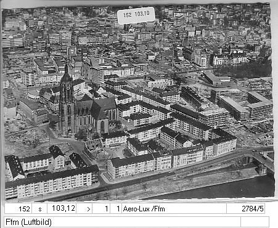This screenshot has width=278, height=228.
Task: Click the 2784/5 number field
Action: coord(245,208)
